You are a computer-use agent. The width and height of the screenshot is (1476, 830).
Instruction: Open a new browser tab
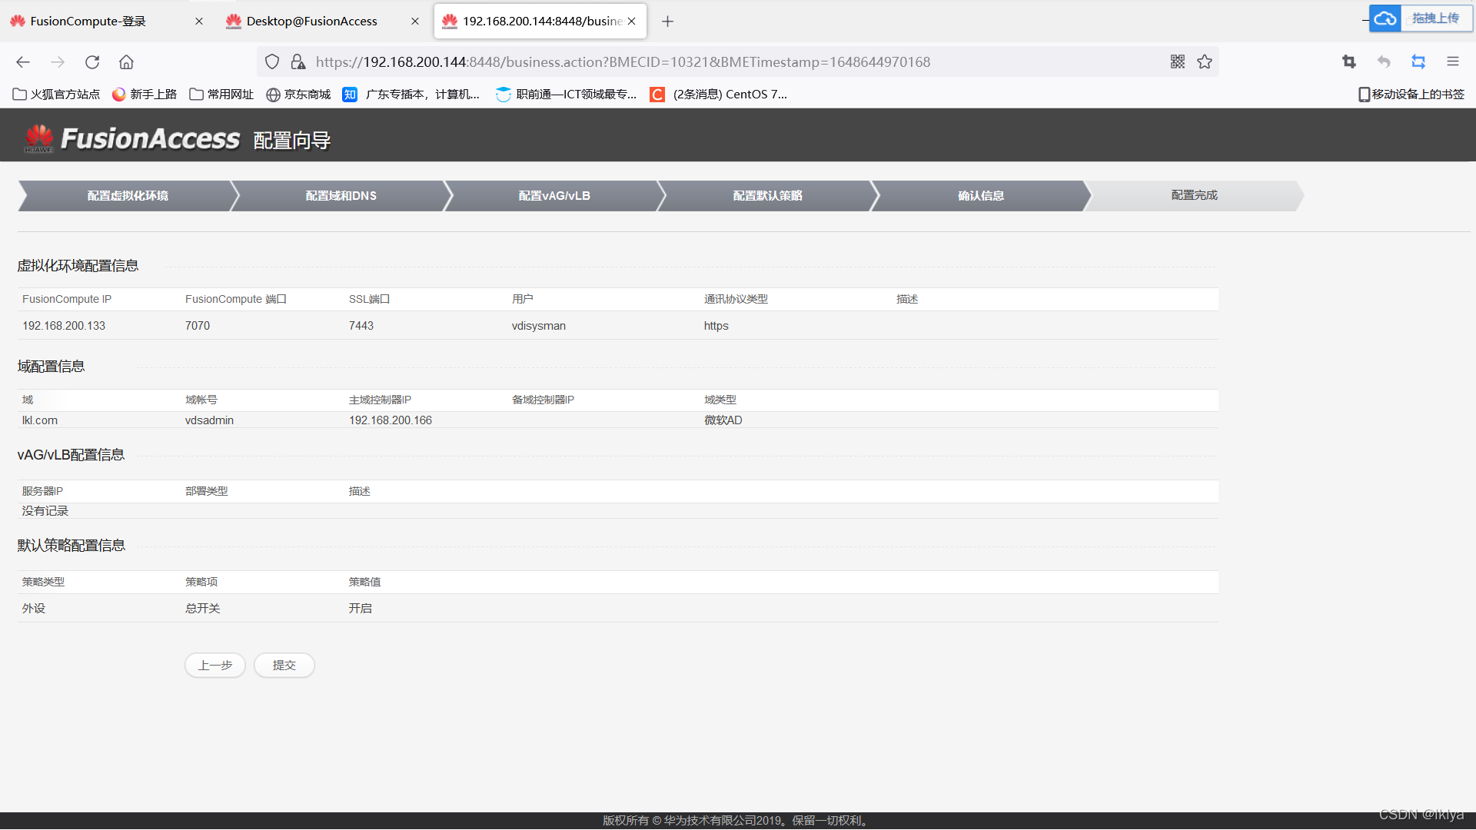tap(667, 22)
